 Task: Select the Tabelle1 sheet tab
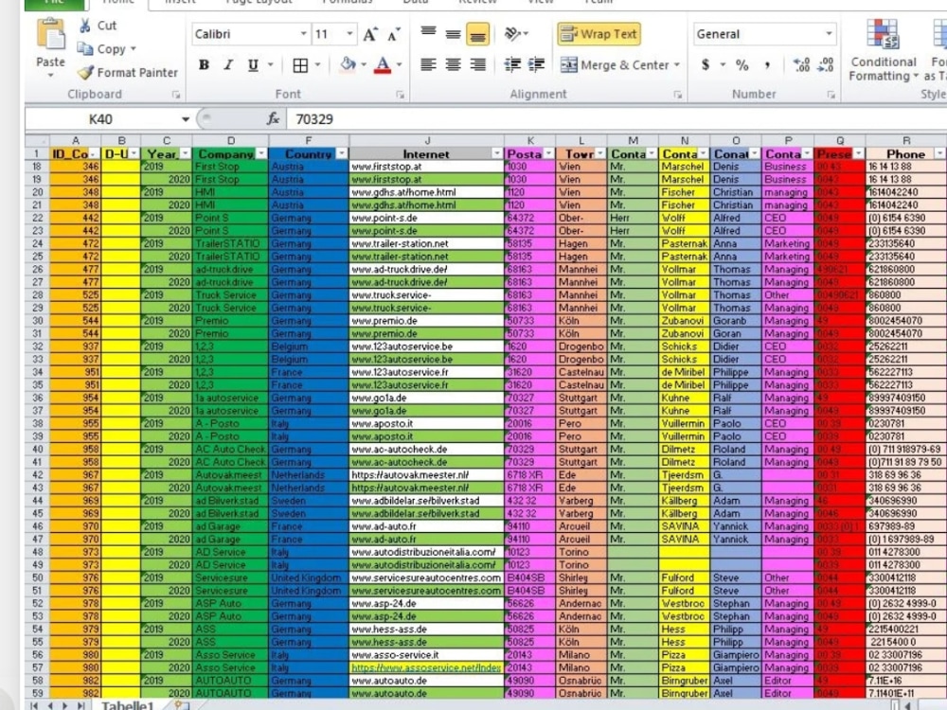[127, 704]
